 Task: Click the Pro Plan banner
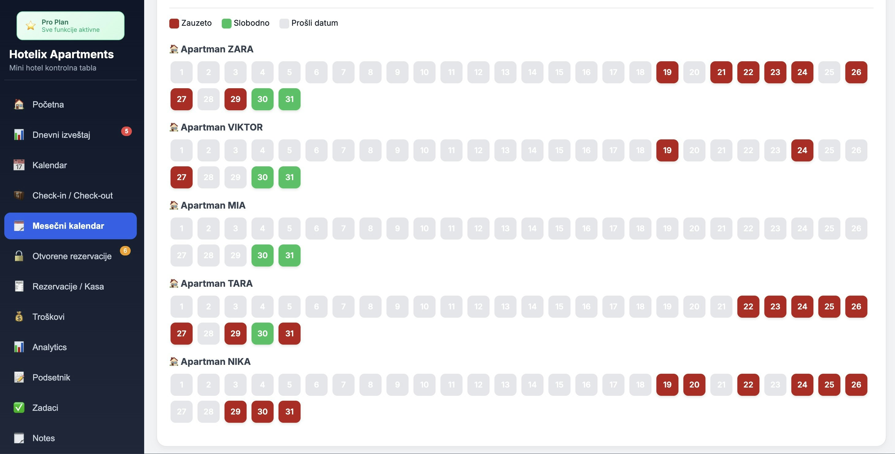point(71,26)
